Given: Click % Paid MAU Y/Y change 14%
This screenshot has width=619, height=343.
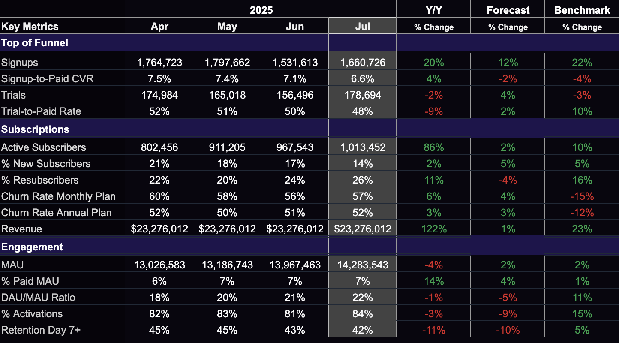Looking at the screenshot, I should click(433, 281).
